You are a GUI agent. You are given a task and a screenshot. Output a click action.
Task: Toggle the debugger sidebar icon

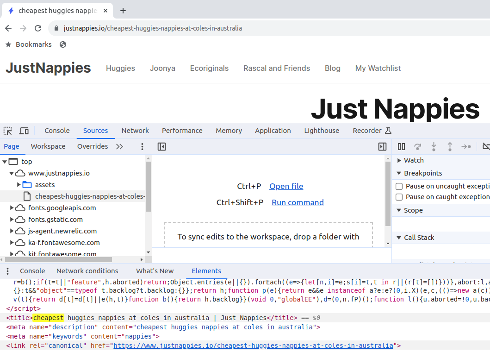click(383, 146)
